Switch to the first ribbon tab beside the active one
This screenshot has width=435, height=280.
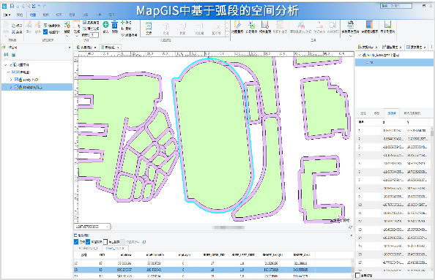point(20,15)
